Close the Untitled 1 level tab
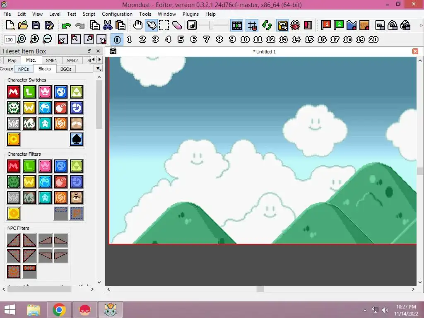Screen dimensions: 424x318 (415, 51)
